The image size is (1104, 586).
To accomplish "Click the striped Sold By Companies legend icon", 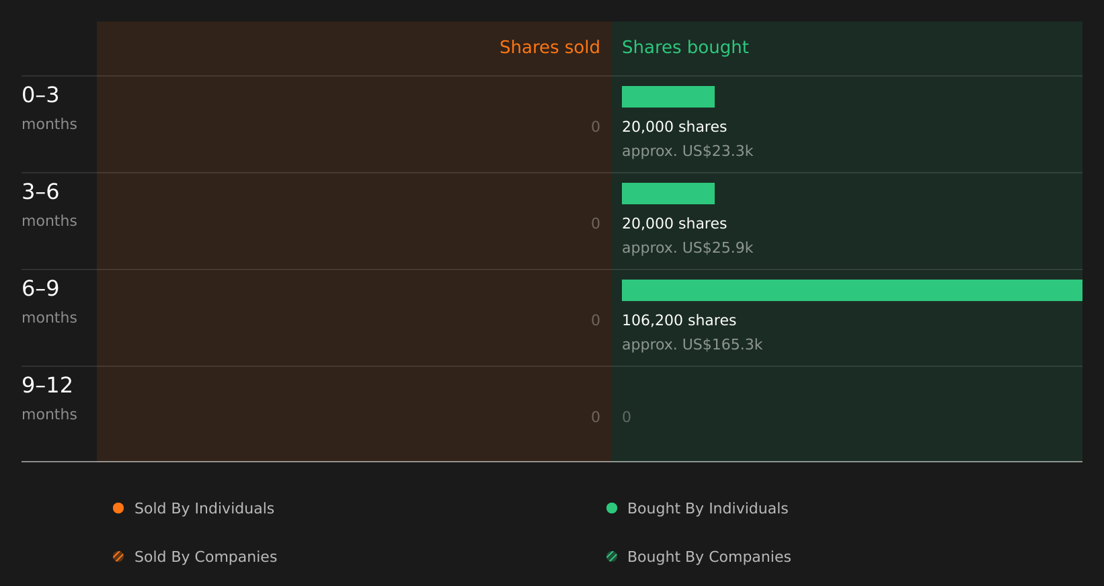I will [118, 556].
